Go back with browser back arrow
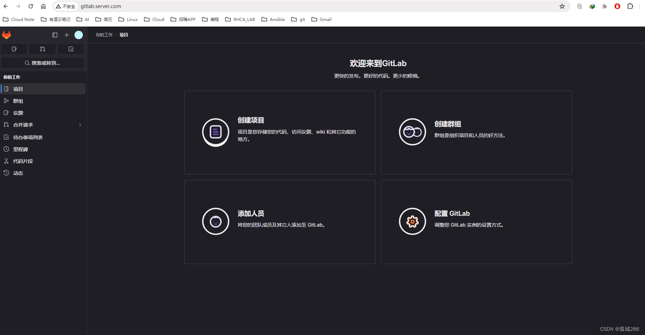This screenshot has height=335, width=645. pyautogui.click(x=6, y=6)
